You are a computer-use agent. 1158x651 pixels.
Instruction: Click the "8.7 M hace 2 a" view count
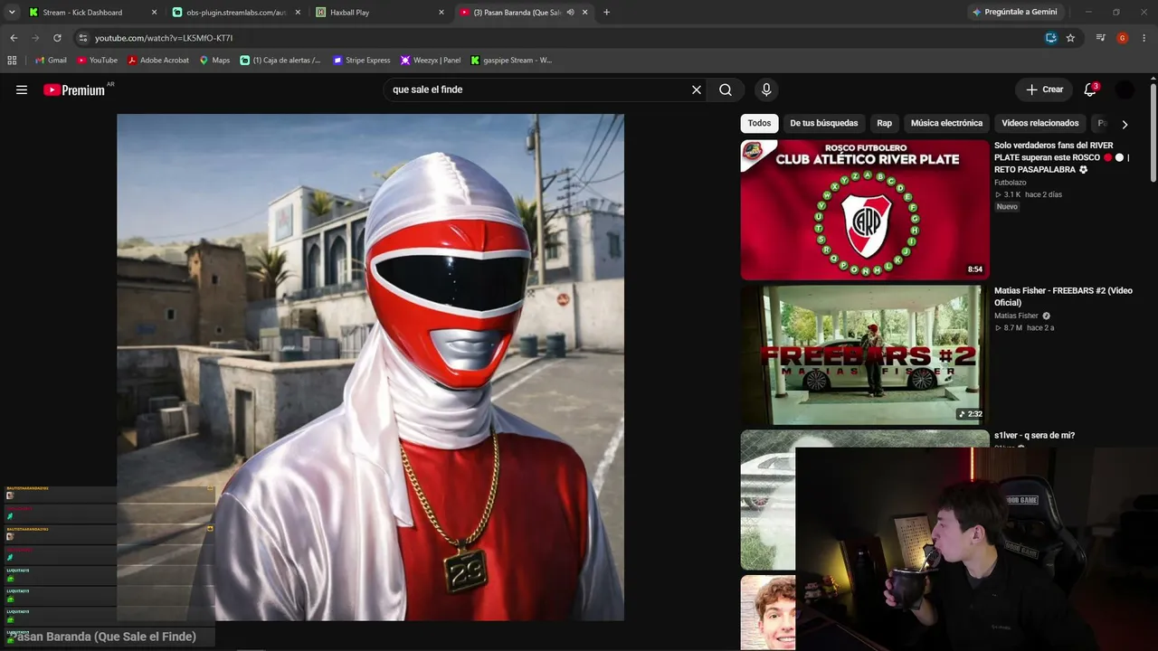[1025, 327]
